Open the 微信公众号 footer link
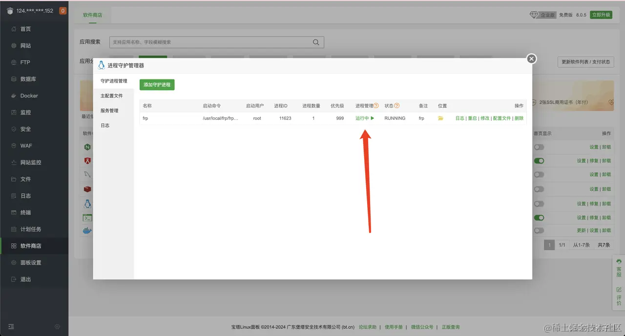Screen dimensions: 625x336 [422, 327]
